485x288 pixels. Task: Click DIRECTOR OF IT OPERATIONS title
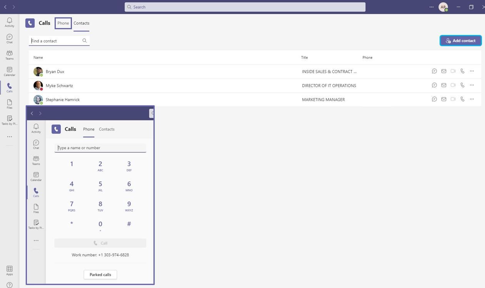[329, 85]
